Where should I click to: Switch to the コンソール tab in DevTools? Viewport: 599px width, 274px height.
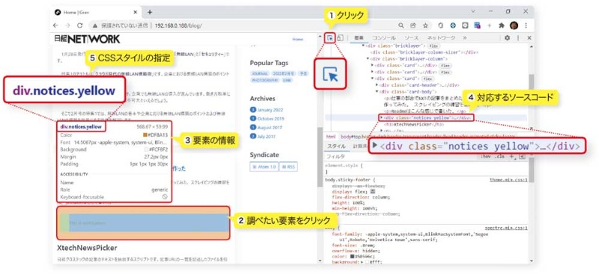(384, 38)
